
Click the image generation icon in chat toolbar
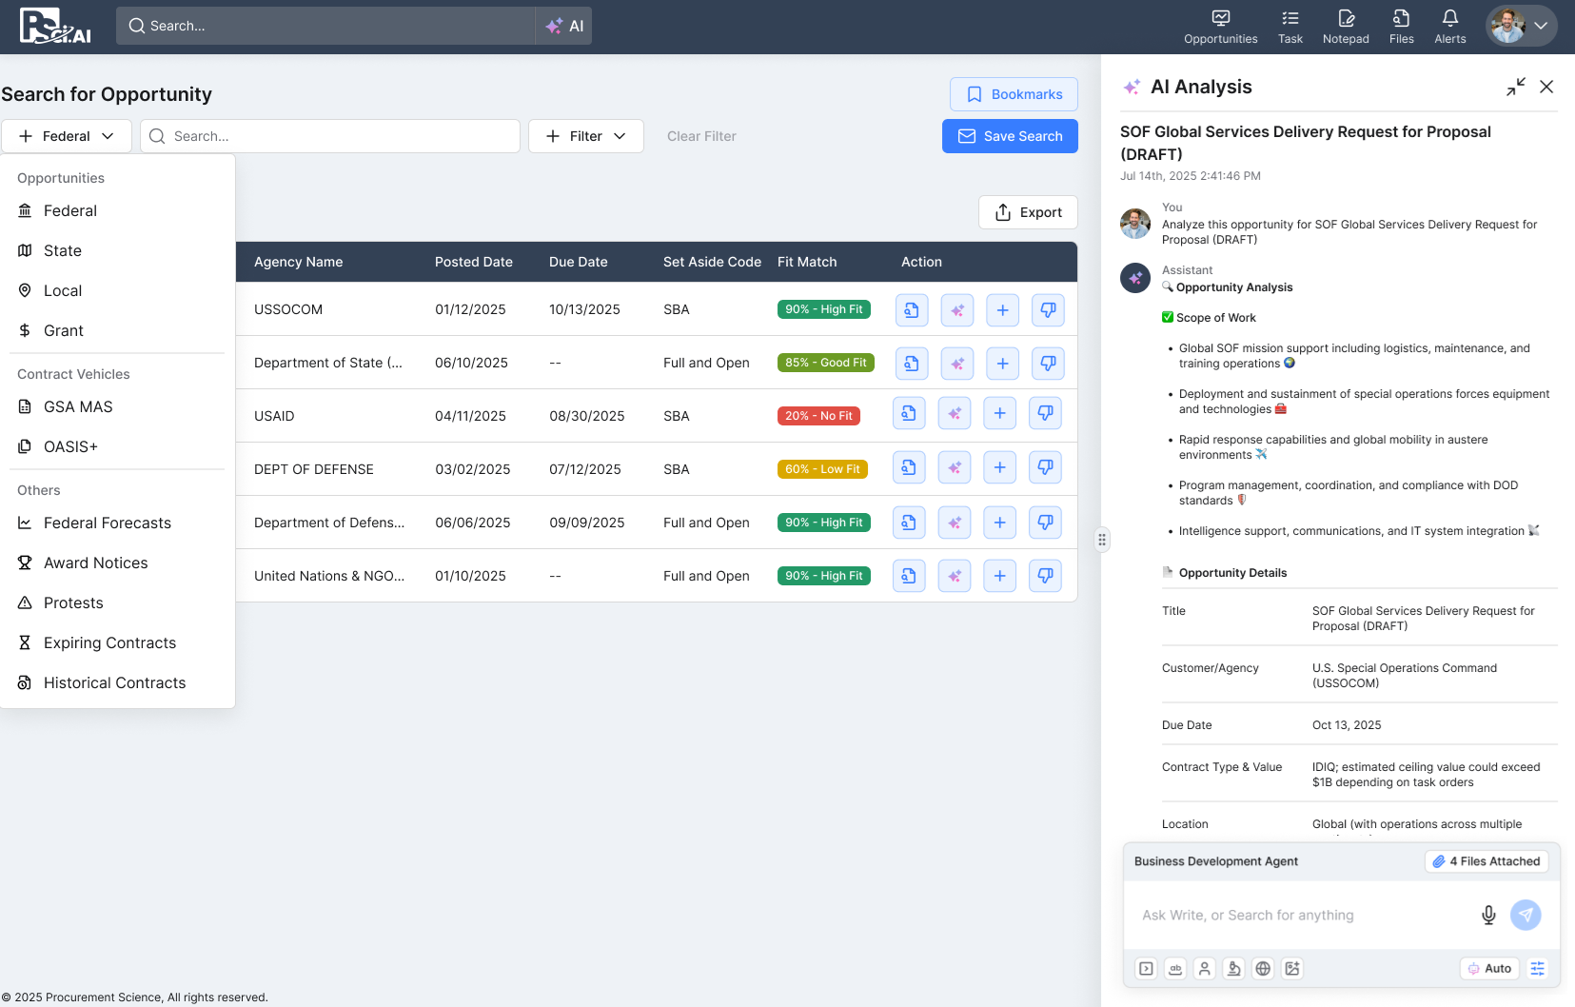[x=1291, y=969]
